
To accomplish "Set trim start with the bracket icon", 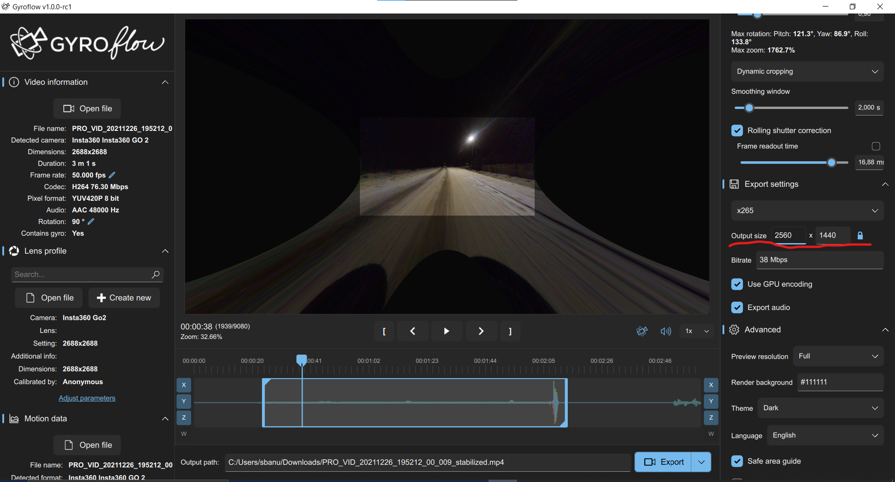I will [384, 331].
